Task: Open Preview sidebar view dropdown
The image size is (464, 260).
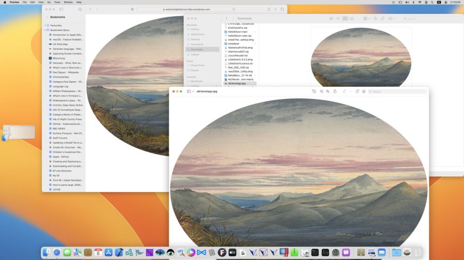Action: click(190, 92)
